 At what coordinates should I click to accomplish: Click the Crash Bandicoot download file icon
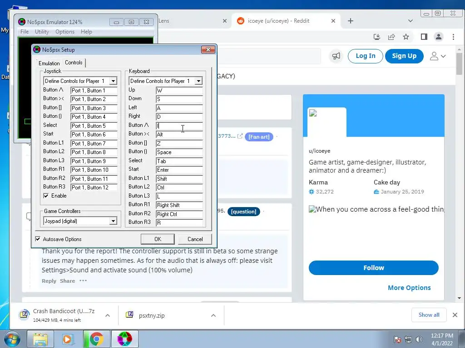[x=24, y=314]
